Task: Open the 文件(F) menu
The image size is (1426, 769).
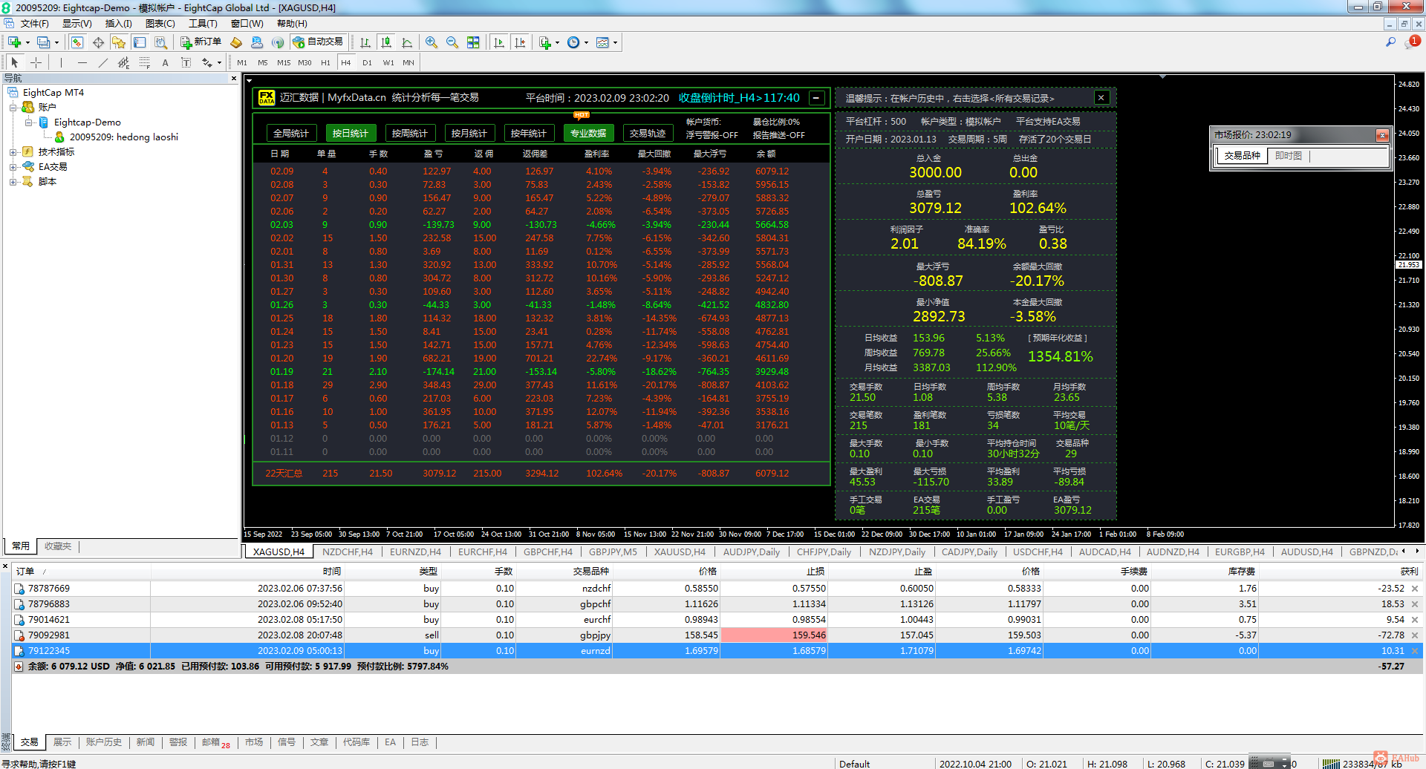Action: click(x=35, y=24)
